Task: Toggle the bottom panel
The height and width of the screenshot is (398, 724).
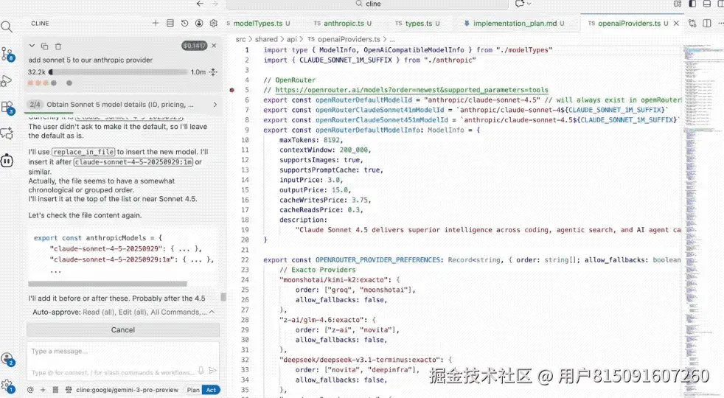Action: click(x=706, y=4)
